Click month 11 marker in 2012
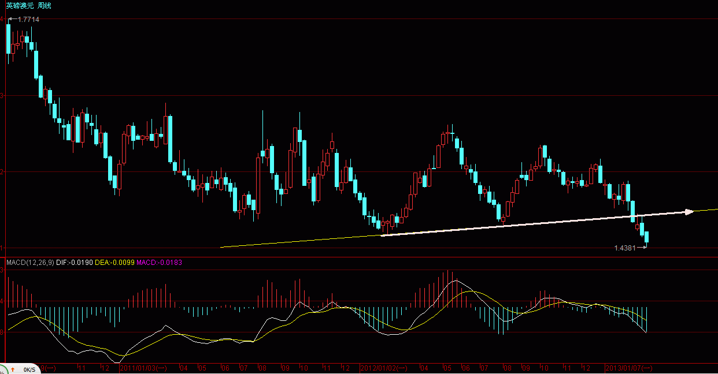Image resolution: width=718 pixels, height=374 pixels. [x=567, y=368]
